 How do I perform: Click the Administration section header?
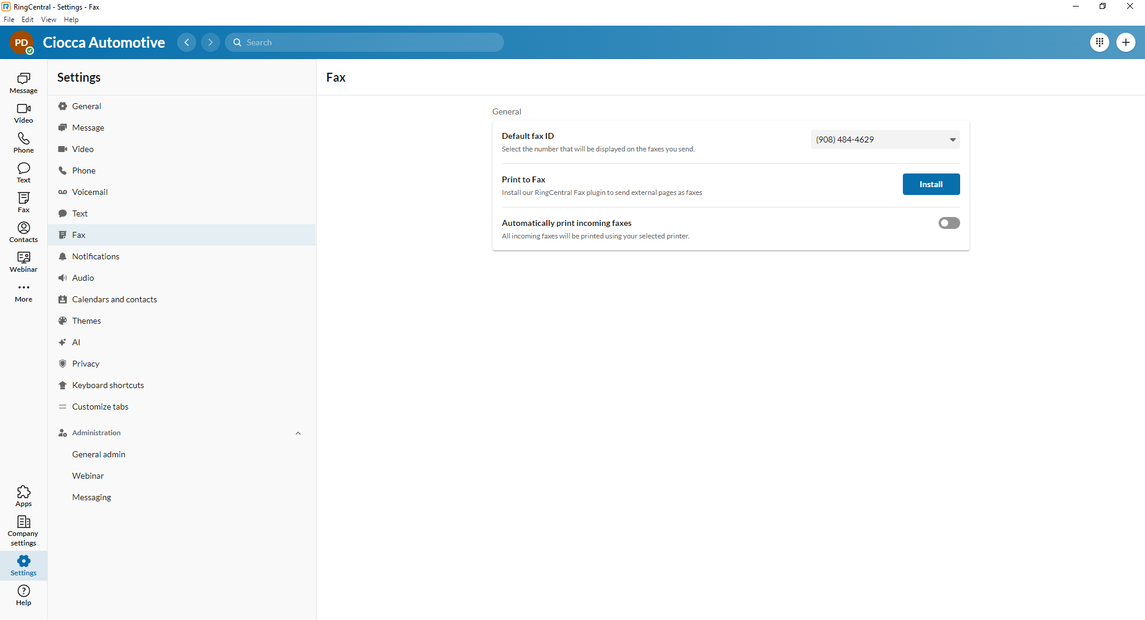tap(182, 433)
